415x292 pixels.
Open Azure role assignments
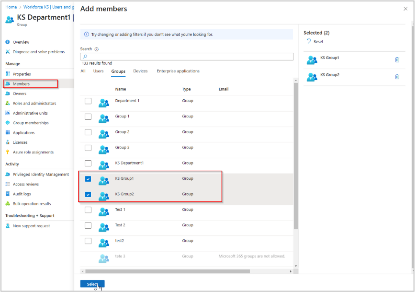[x=33, y=152]
